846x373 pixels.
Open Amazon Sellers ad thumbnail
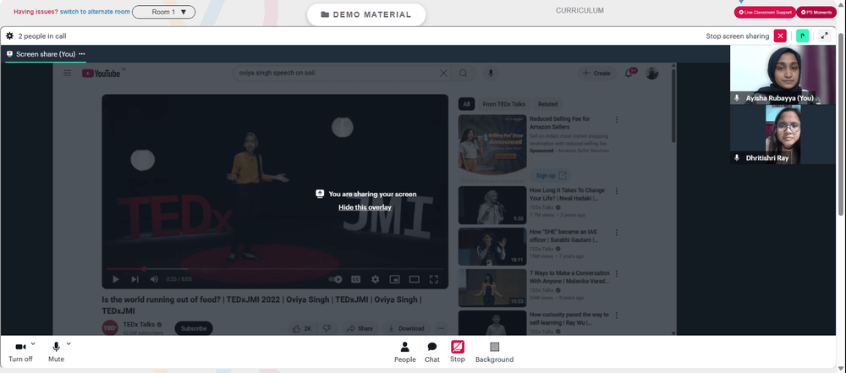(492, 147)
